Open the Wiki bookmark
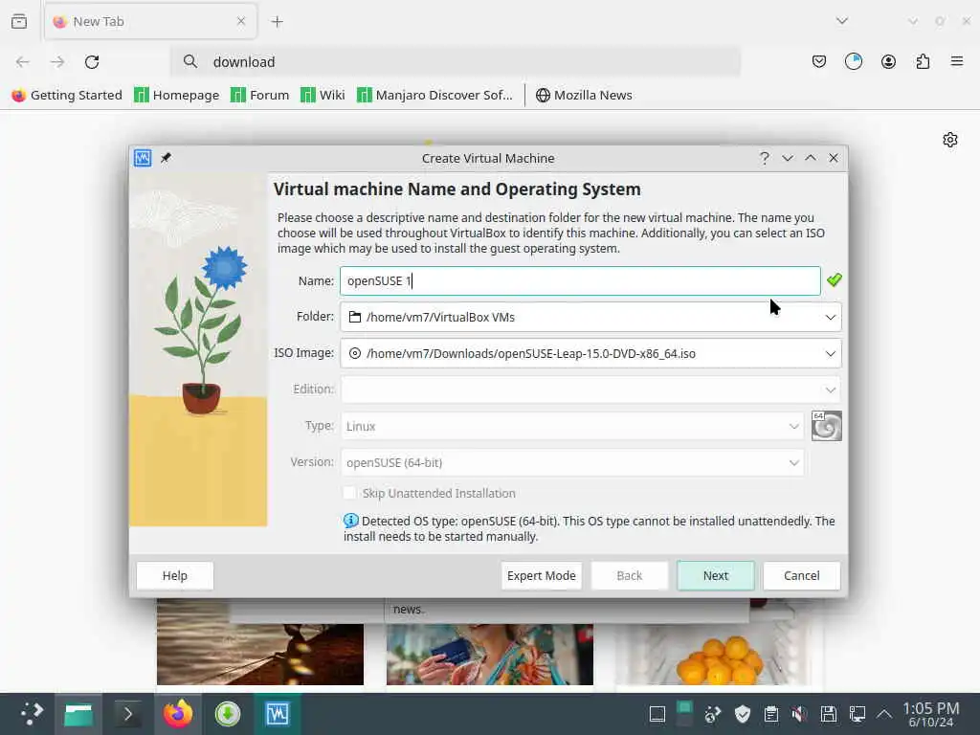The width and height of the screenshot is (980, 735). click(323, 95)
